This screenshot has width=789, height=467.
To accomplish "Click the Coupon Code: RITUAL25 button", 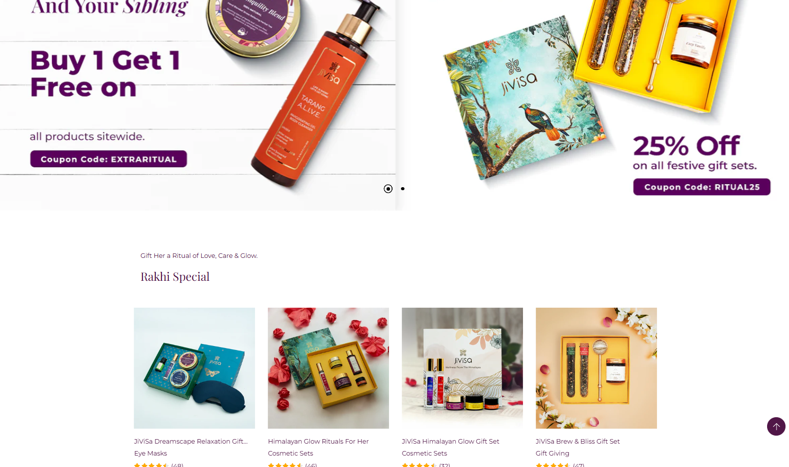I will coord(702,187).
